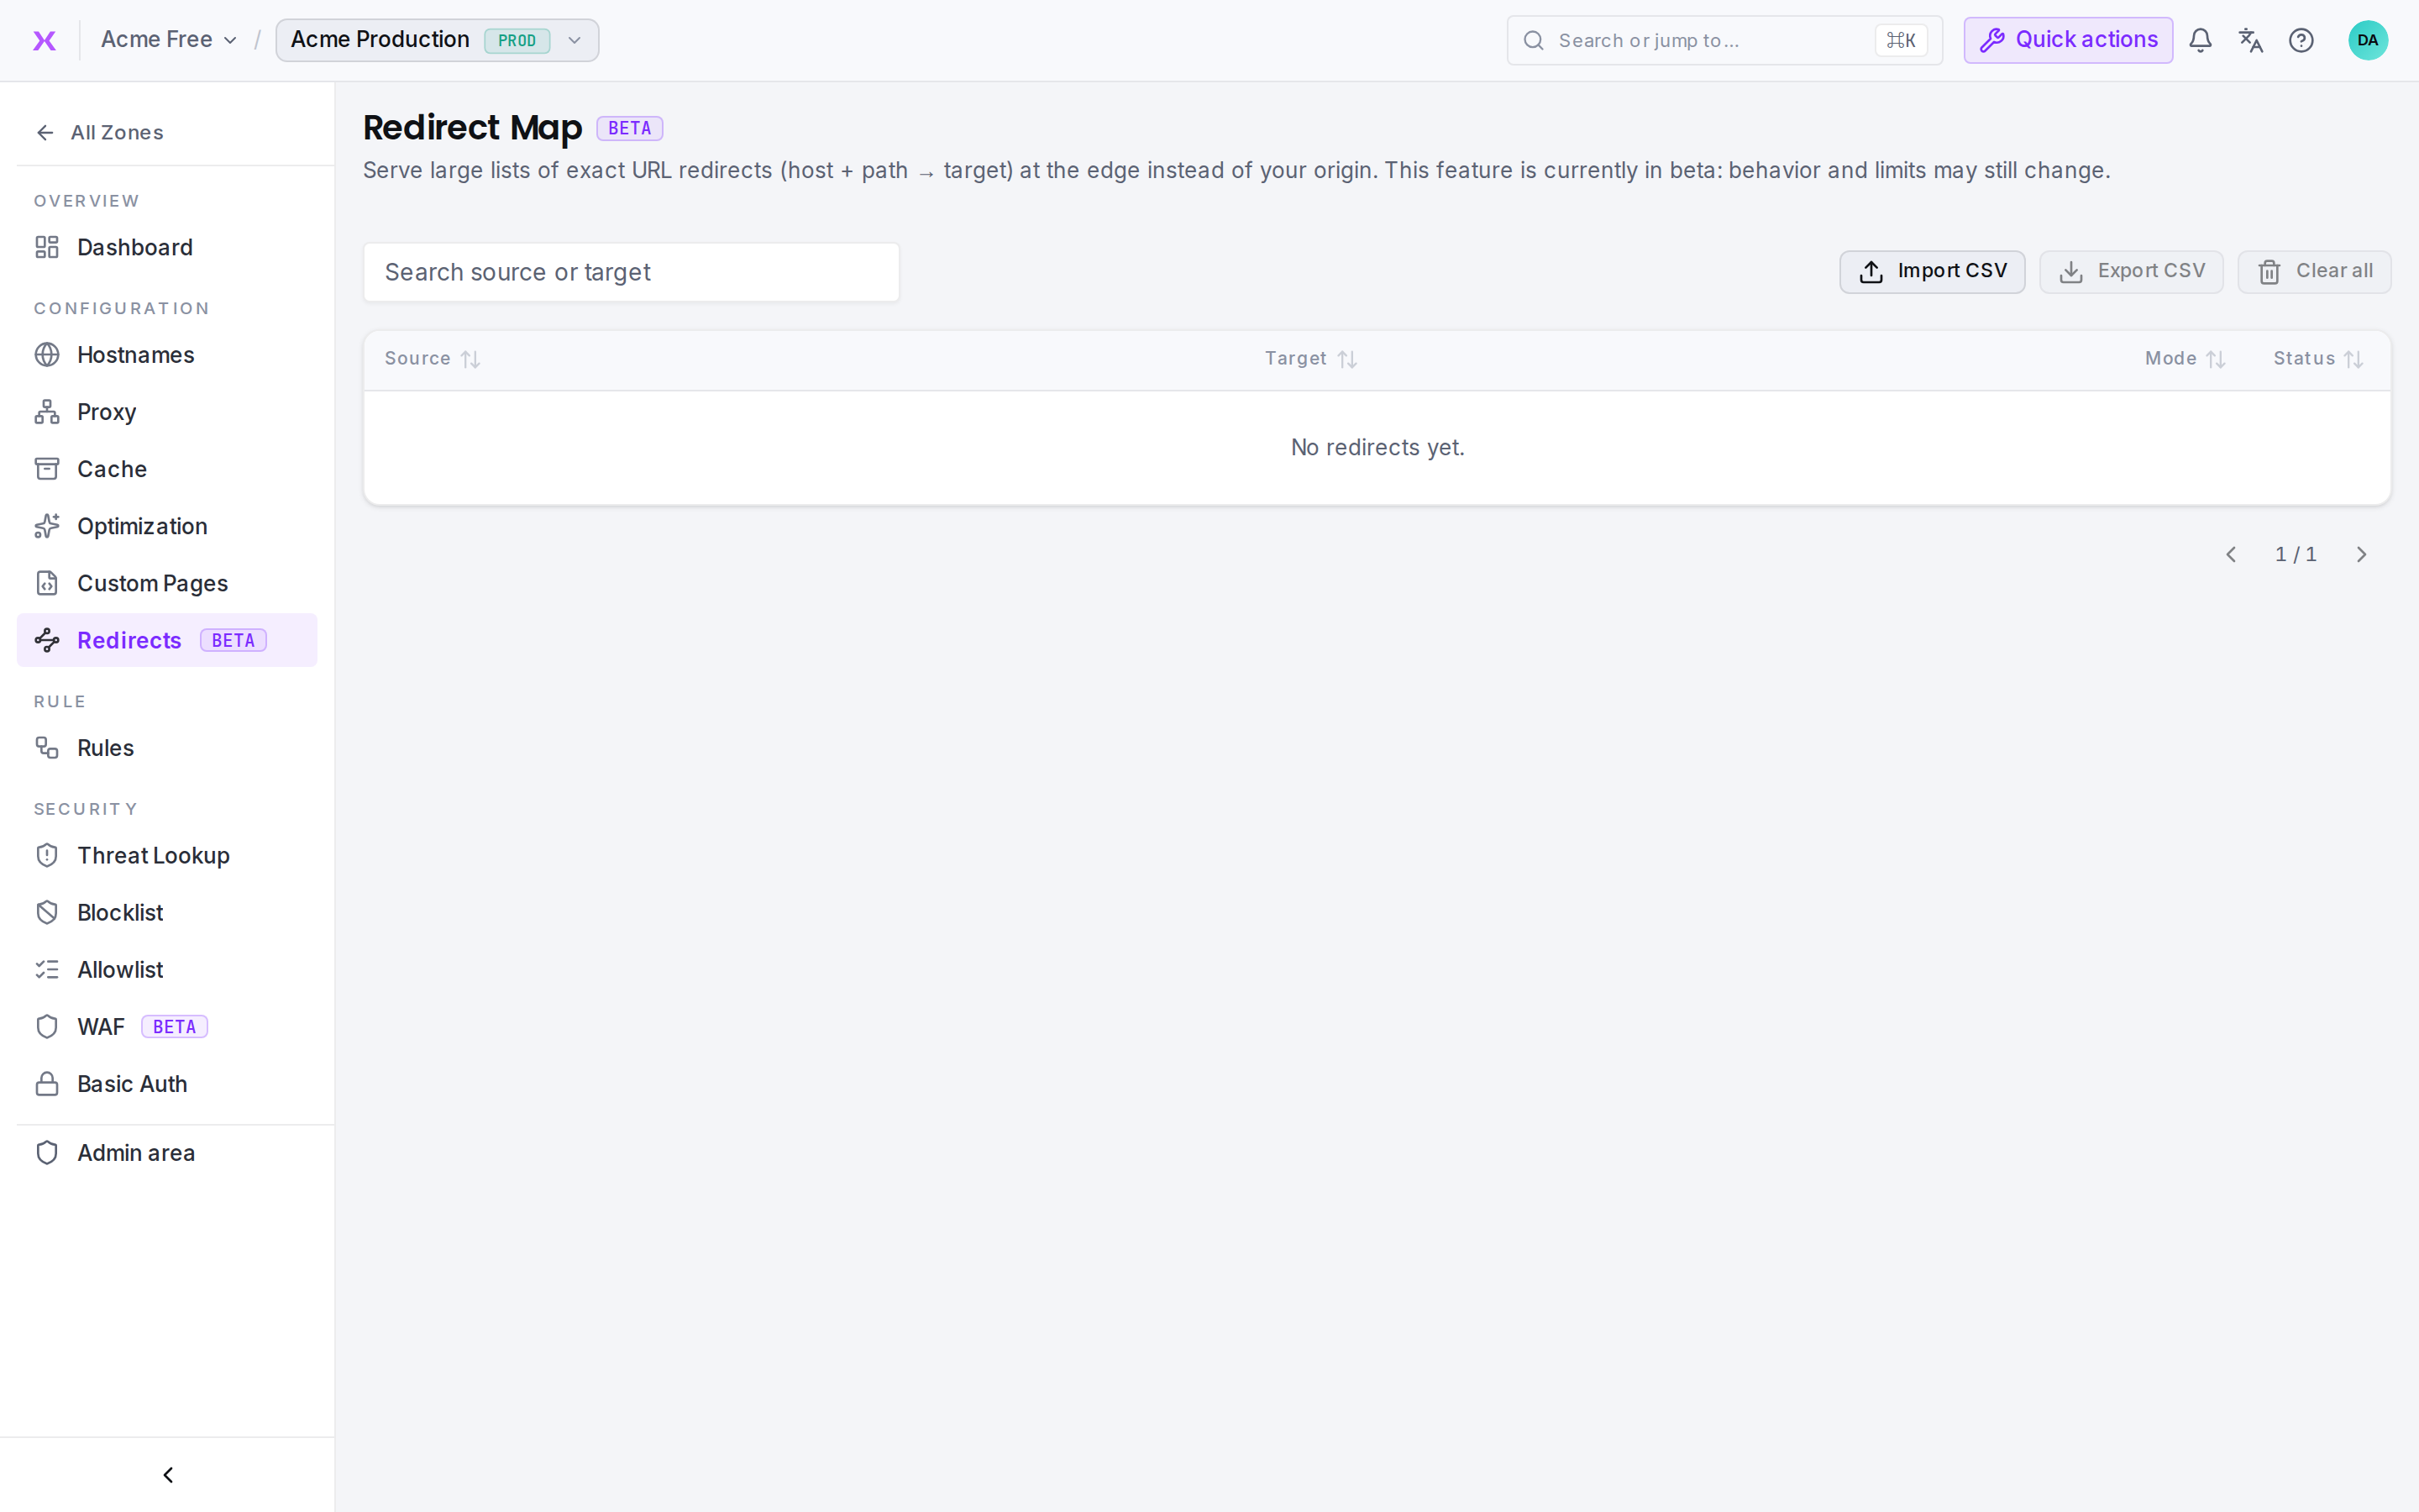Click the Export CSV button
This screenshot has width=2419, height=1512.
click(x=2131, y=272)
